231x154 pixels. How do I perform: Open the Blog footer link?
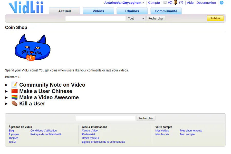11,131
